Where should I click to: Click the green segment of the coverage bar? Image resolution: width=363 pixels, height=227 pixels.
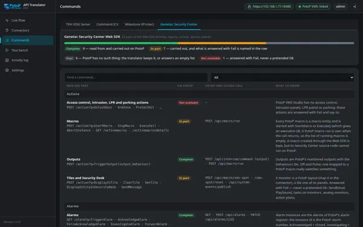(121, 43)
